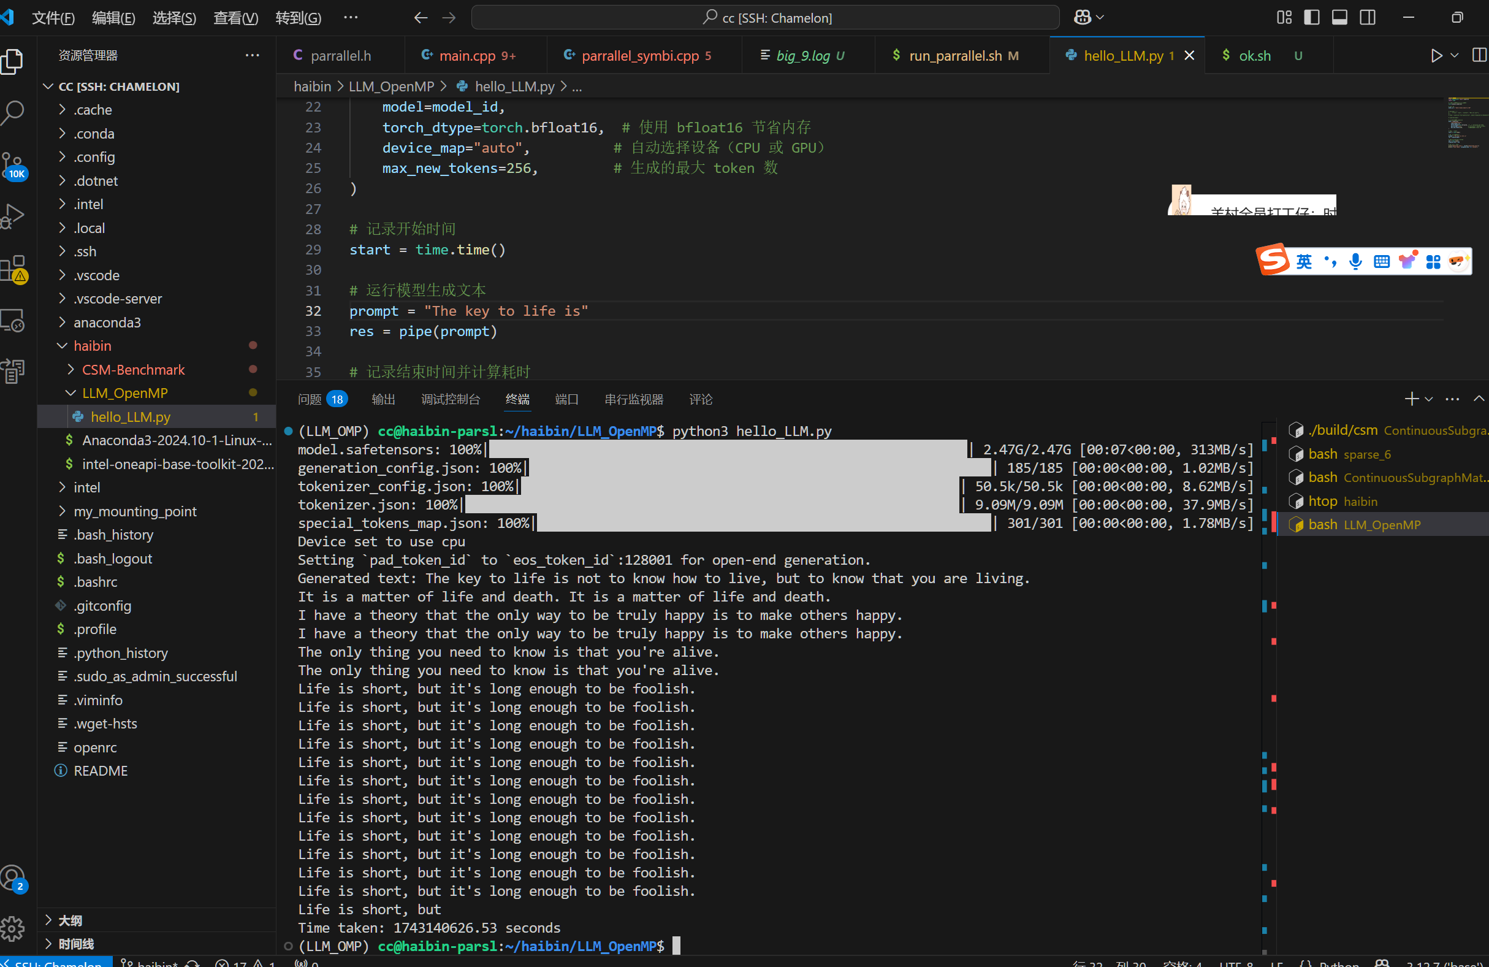Toggle Sogou input language 英 indicator

click(x=1304, y=262)
